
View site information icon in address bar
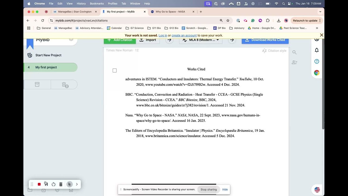tap(51, 20)
